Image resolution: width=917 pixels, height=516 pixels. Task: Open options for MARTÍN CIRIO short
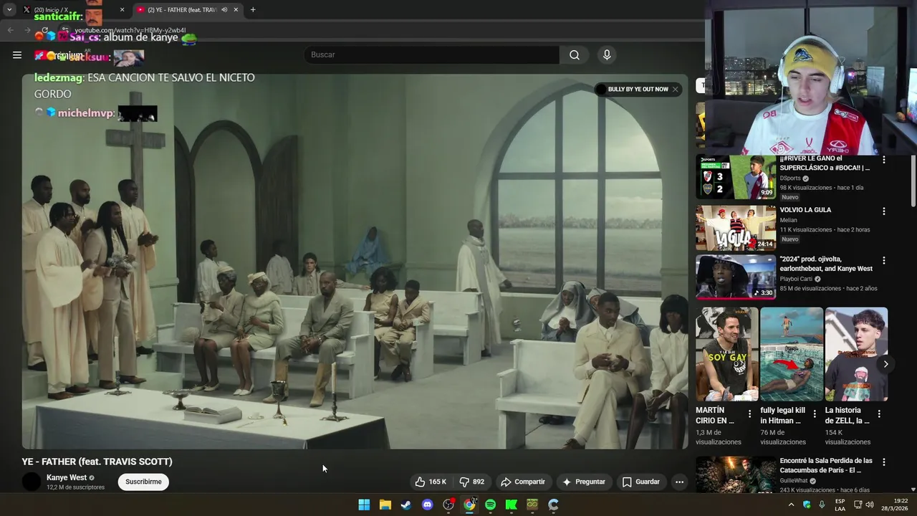[750, 414]
